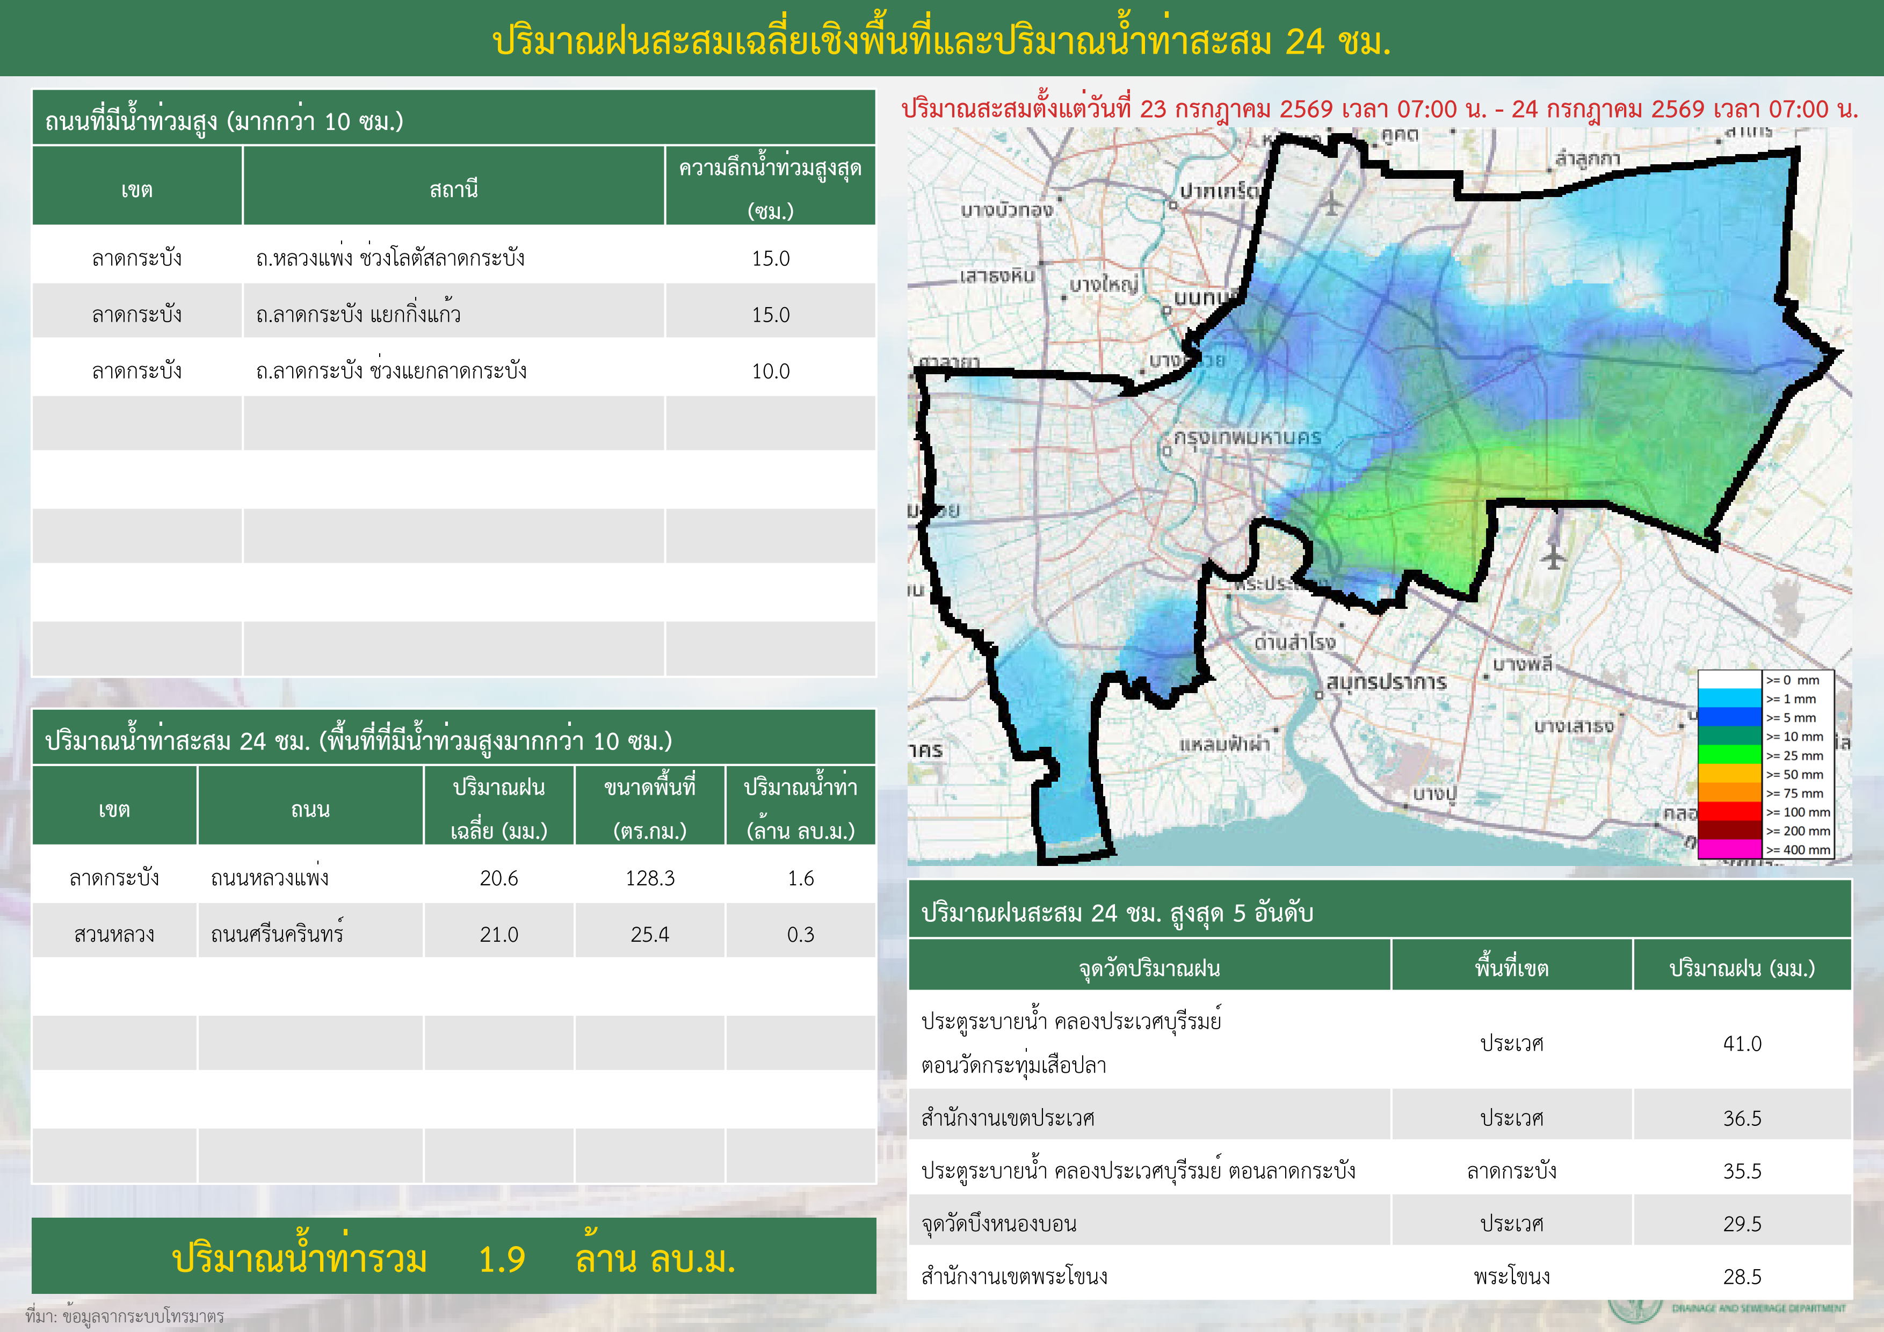
Task: Click the 15.0 depth in the ถ.หลวงแพ่ง row
Action: [771, 258]
